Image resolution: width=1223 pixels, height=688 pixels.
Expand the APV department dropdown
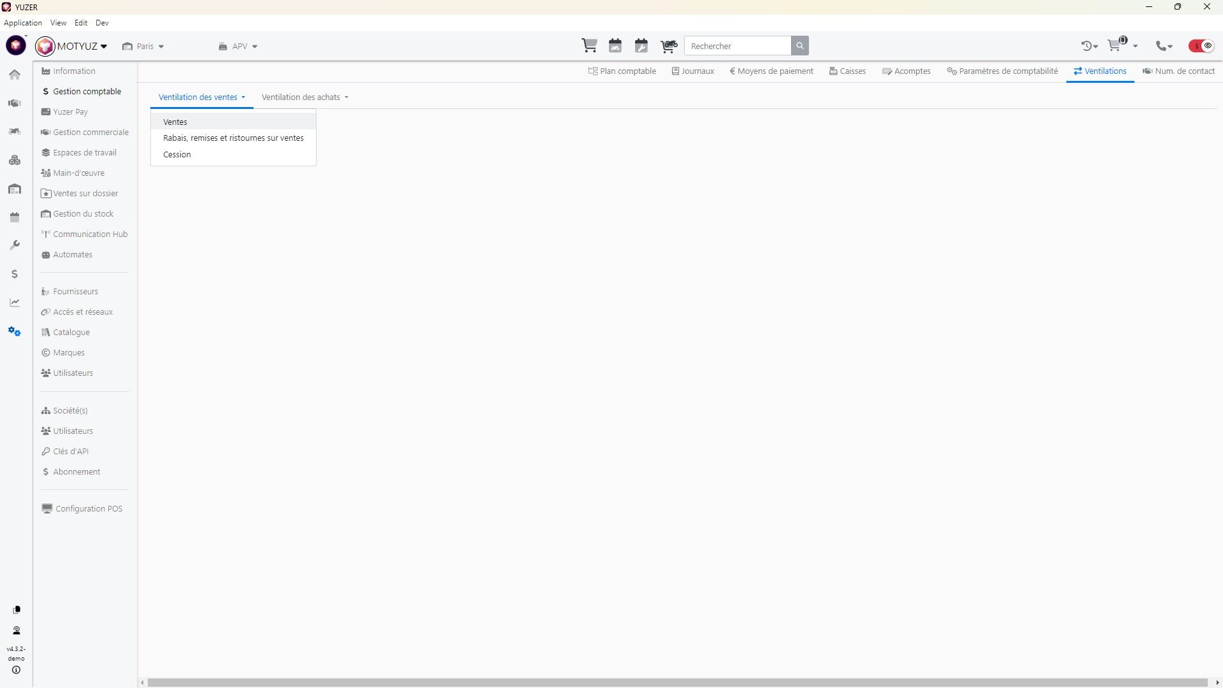point(239,47)
